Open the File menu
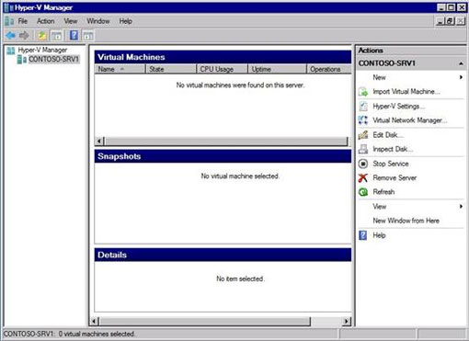 click(x=23, y=21)
